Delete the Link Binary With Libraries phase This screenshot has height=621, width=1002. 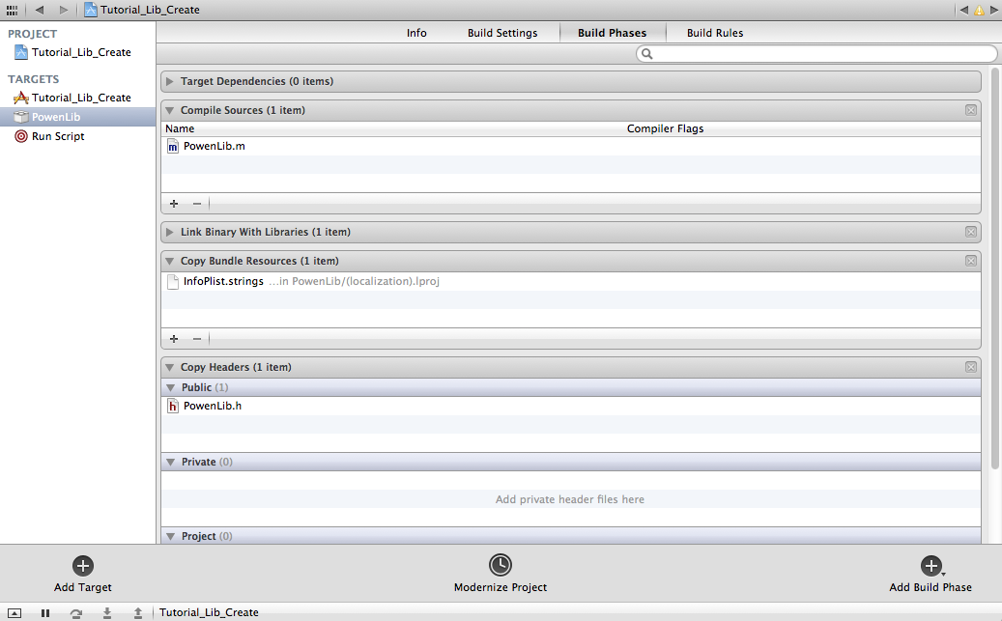point(971,232)
